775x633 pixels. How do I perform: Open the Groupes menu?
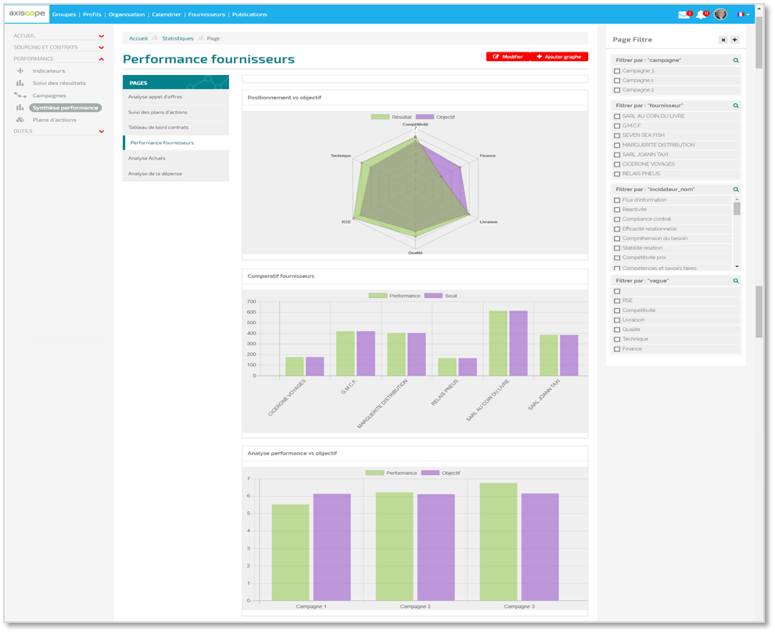tap(64, 14)
